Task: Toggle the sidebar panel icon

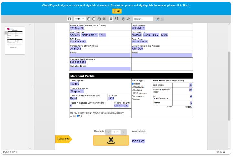Action: tap(69, 19)
